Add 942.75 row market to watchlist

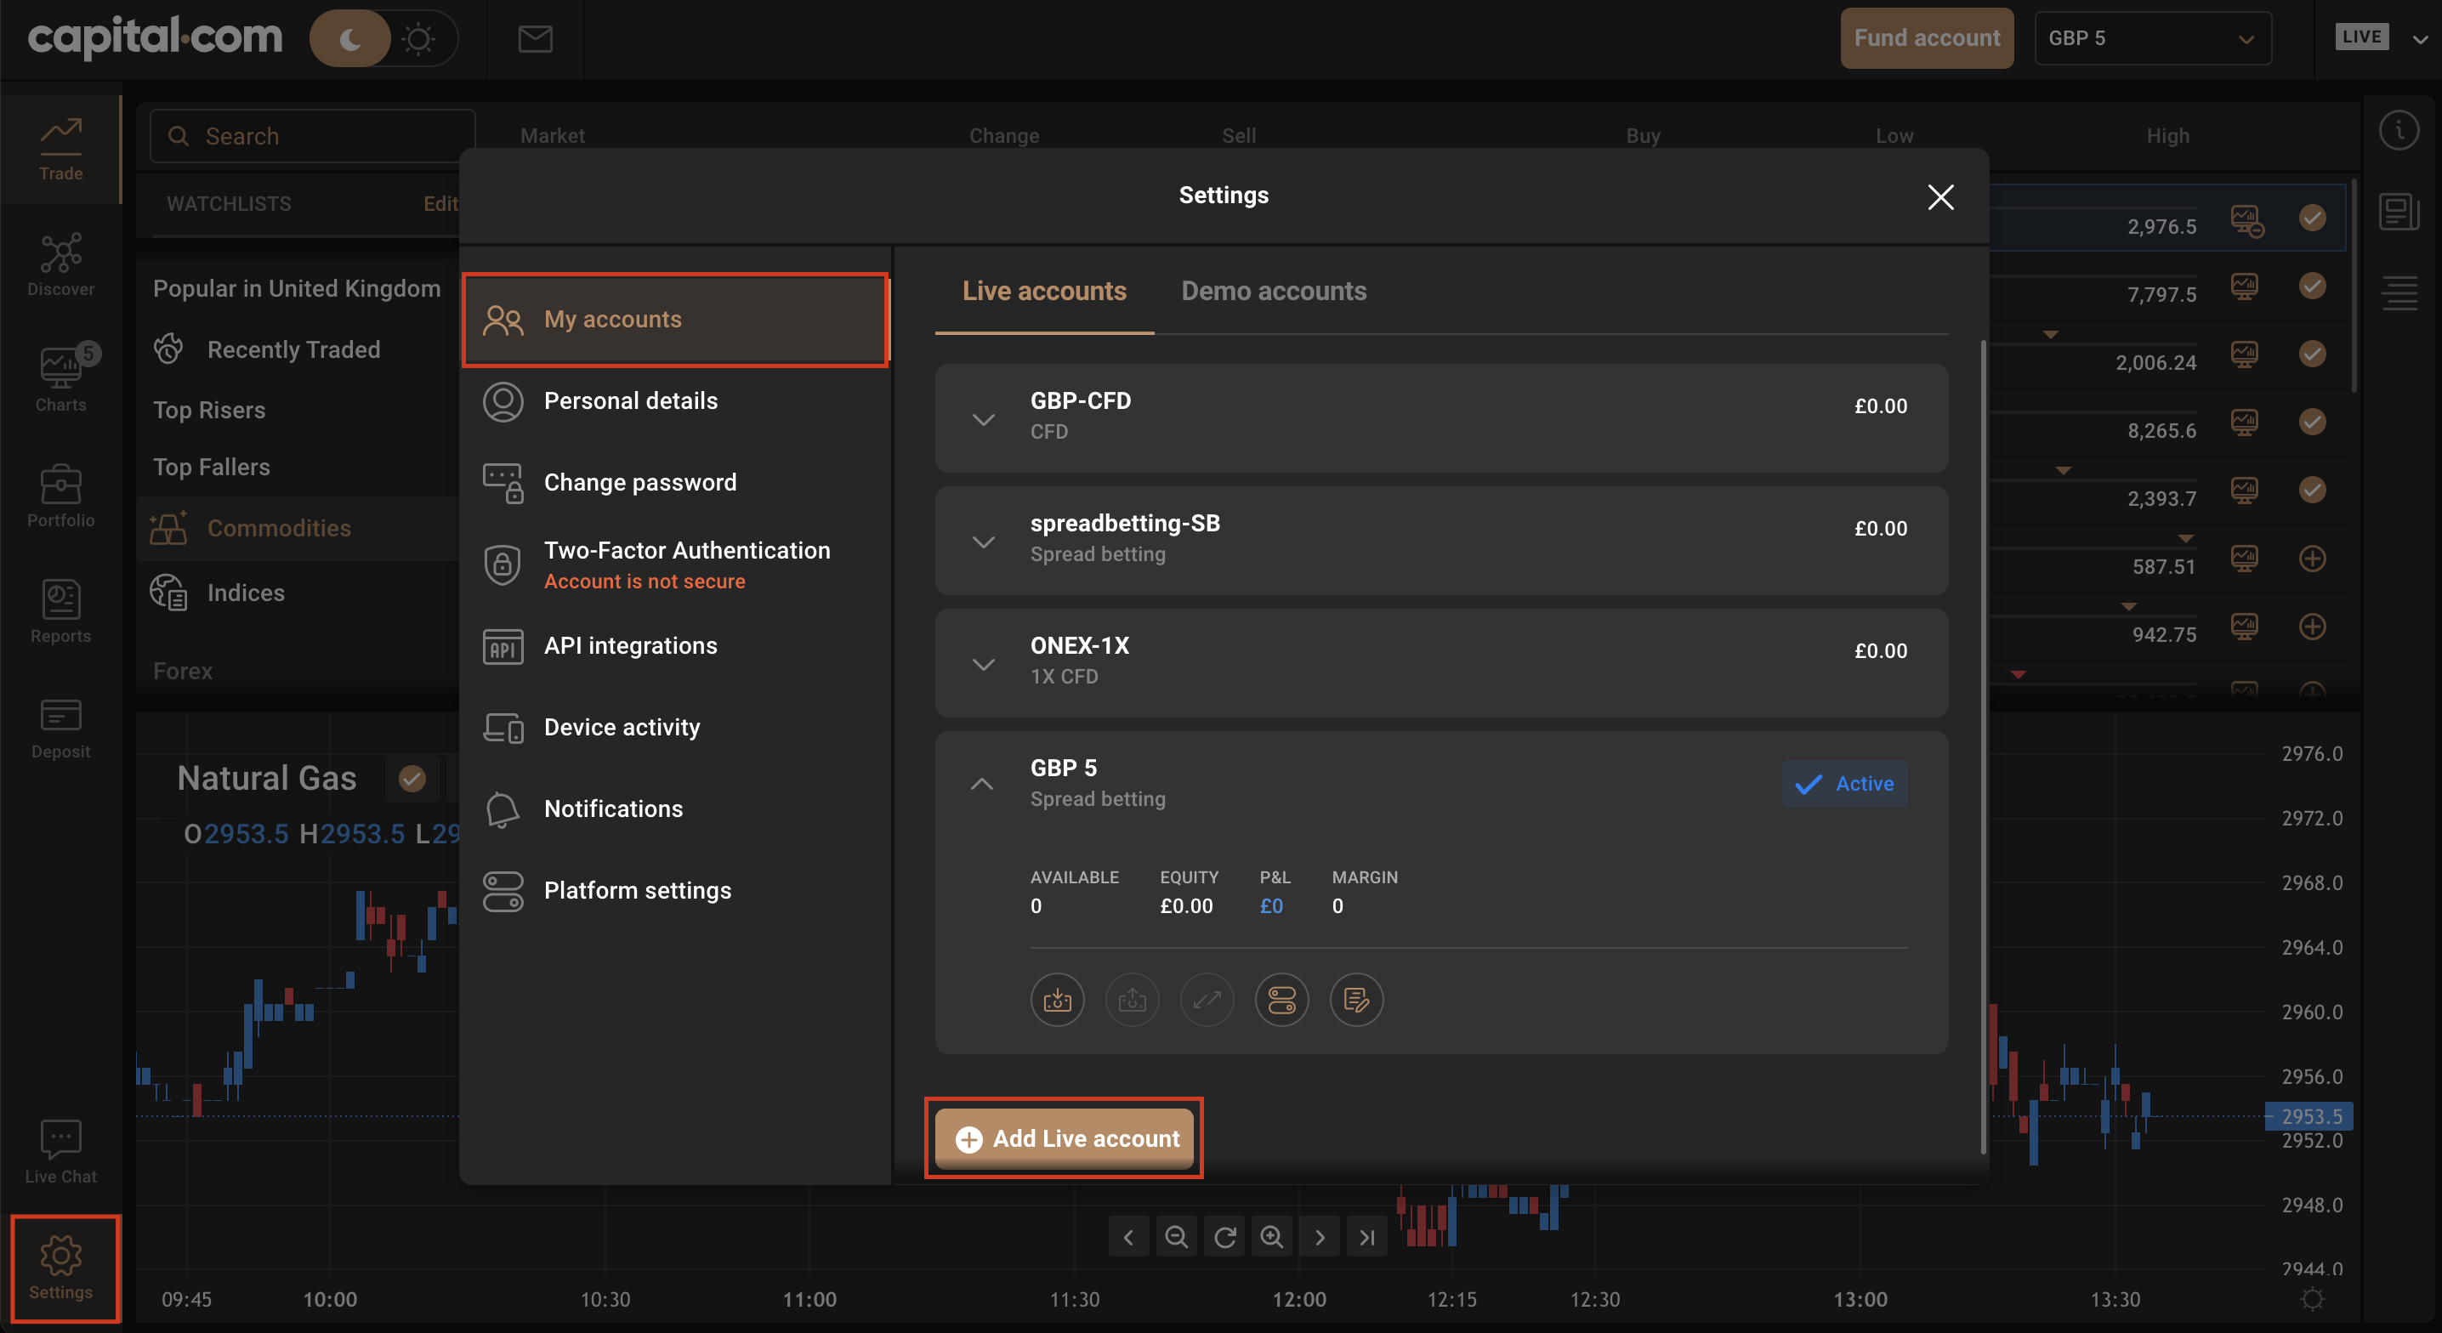pos(2312,627)
